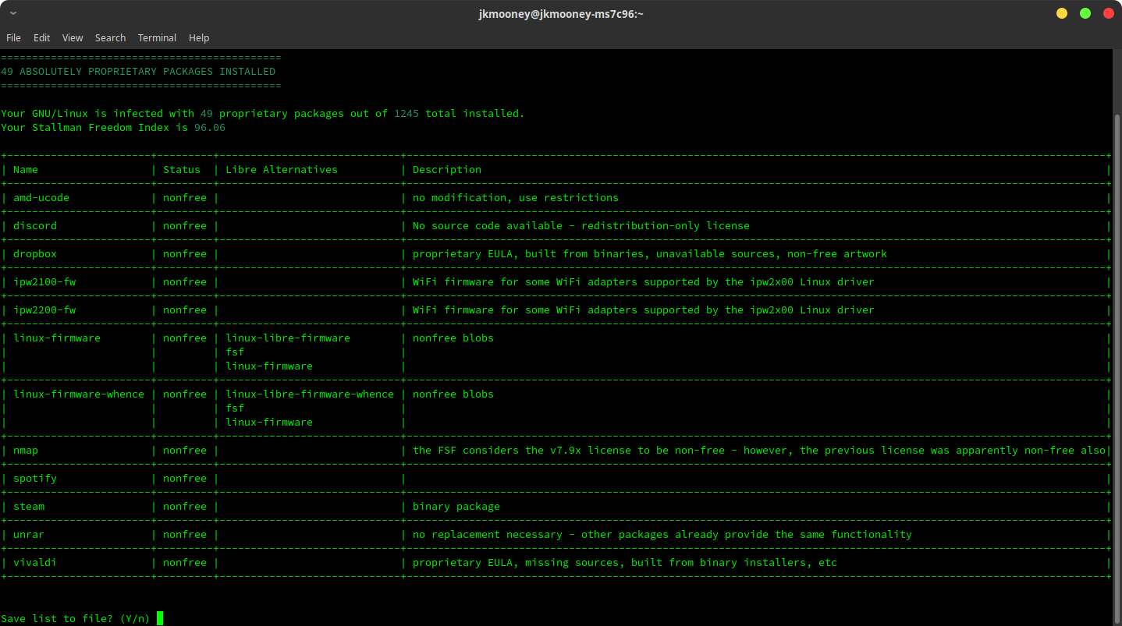Open the View menu
The image size is (1122, 626).
point(73,37)
